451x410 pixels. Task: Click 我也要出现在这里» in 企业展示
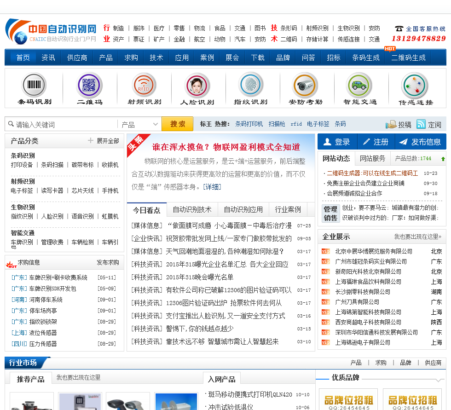click(x=418, y=237)
